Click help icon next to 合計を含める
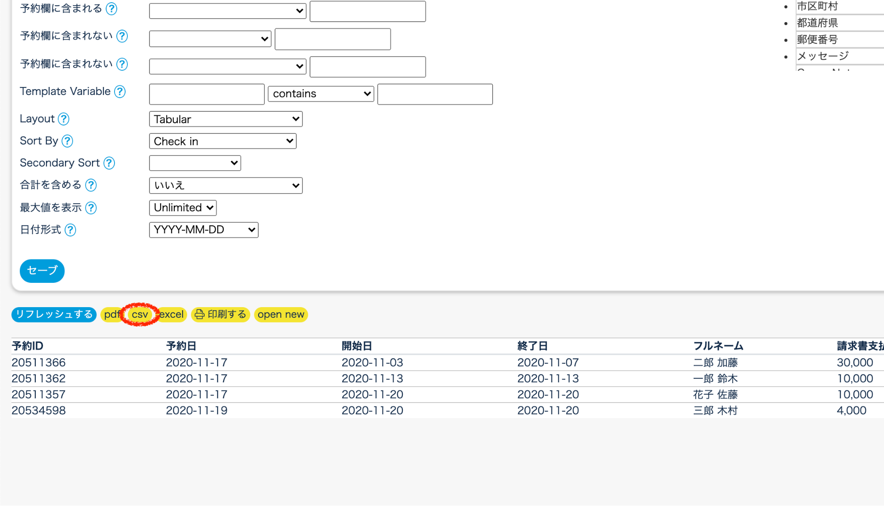 (x=91, y=185)
